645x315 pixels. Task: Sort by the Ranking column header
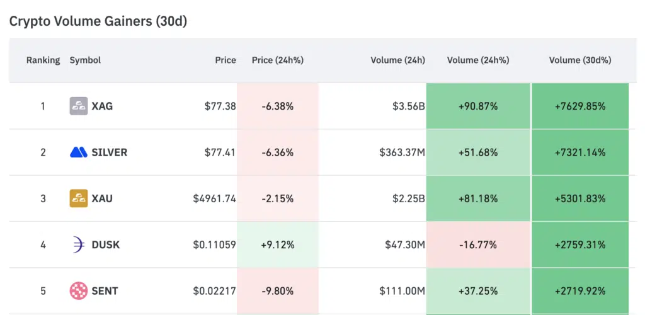pyautogui.click(x=43, y=60)
